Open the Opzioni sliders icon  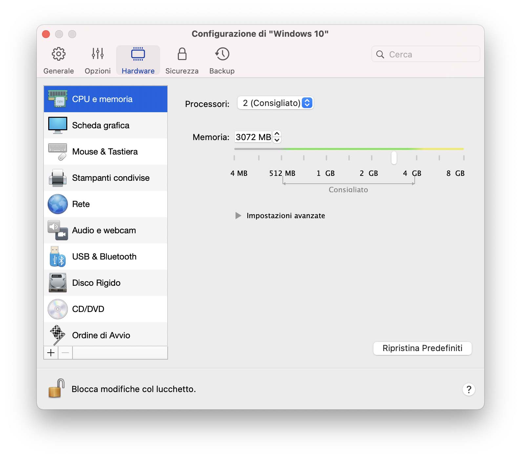coord(98,53)
